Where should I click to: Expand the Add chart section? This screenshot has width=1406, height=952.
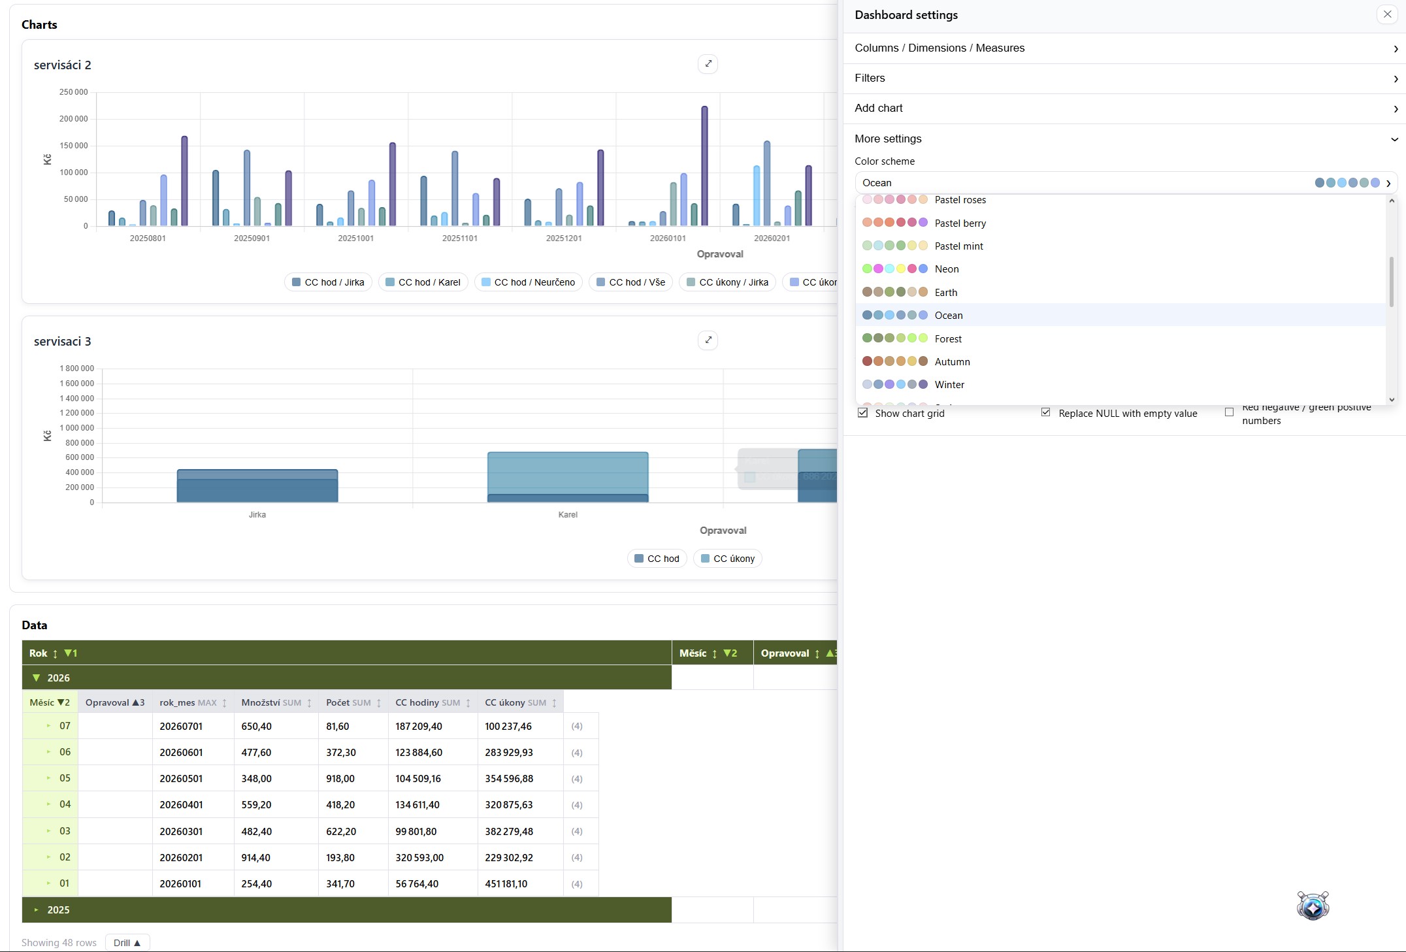point(1124,108)
